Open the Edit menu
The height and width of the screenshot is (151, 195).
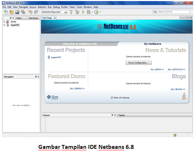[9, 7]
